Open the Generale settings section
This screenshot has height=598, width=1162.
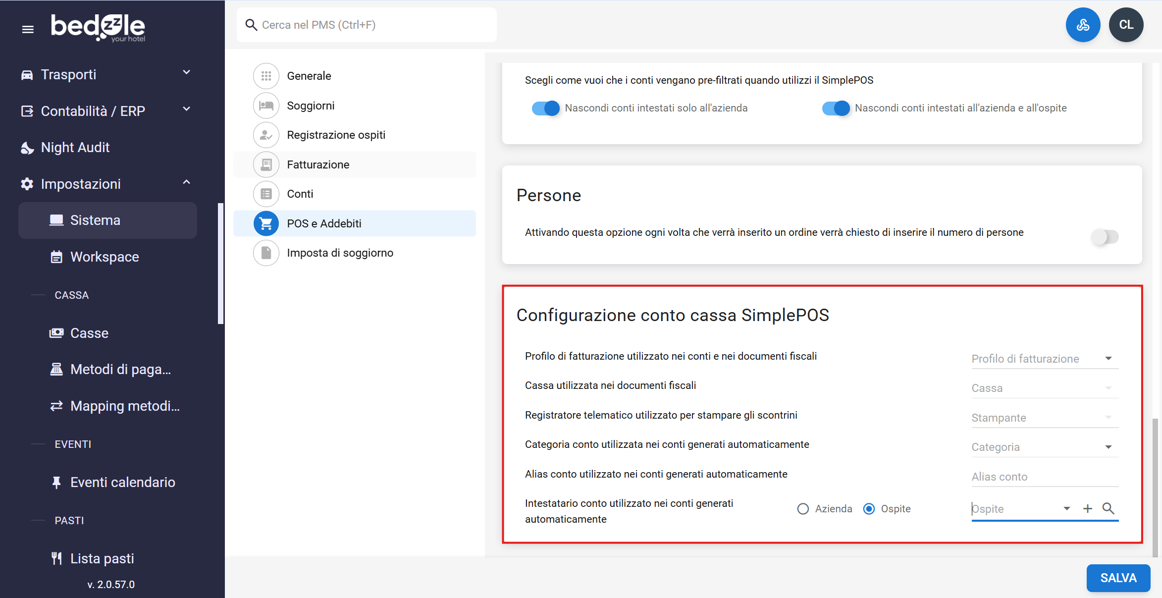click(x=309, y=76)
